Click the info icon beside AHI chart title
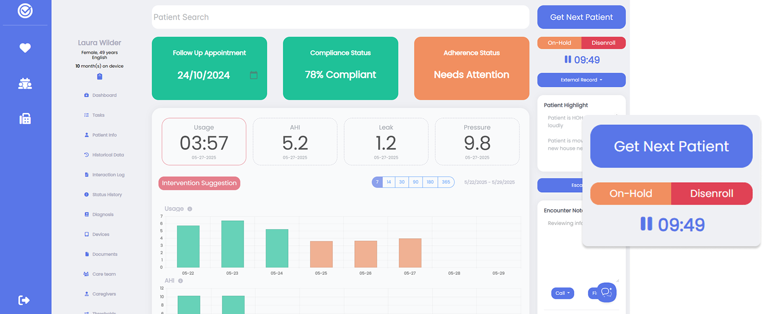Image resolution: width=763 pixels, height=314 pixels. point(181,281)
